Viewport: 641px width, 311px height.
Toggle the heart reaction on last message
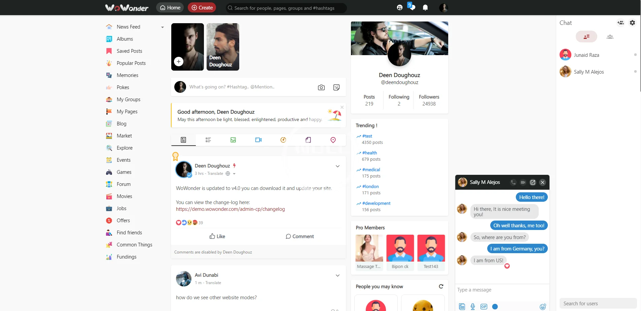pyautogui.click(x=507, y=266)
